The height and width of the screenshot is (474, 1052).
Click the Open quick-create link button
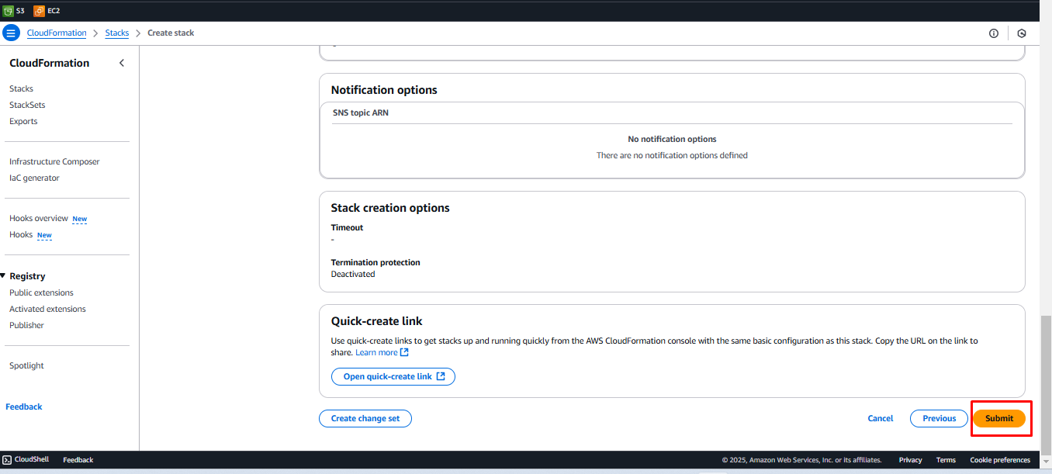pos(393,377)
